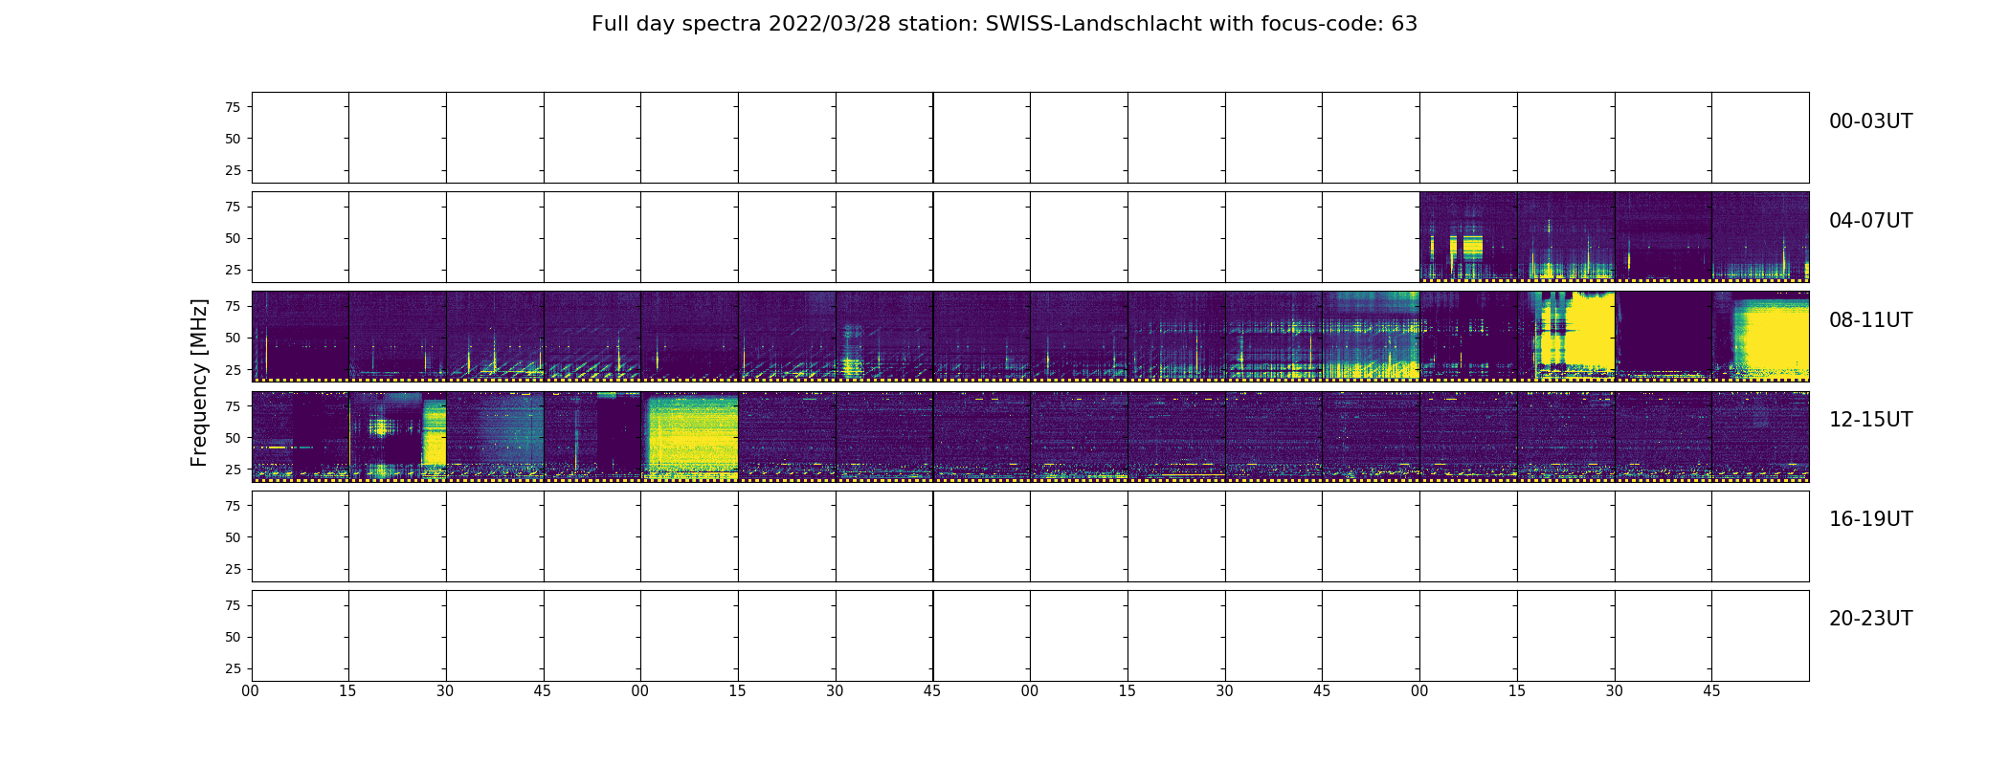Click the 50 tick label in the 04-07UT row

click(233, 238)
